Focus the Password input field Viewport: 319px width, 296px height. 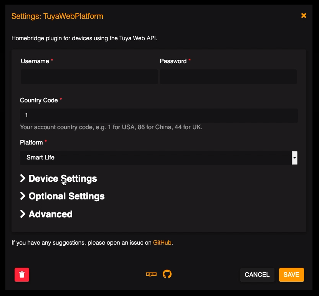point(228,77)
